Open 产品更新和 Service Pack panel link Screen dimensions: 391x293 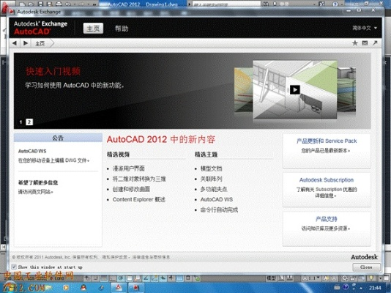(x=327, y=141)
